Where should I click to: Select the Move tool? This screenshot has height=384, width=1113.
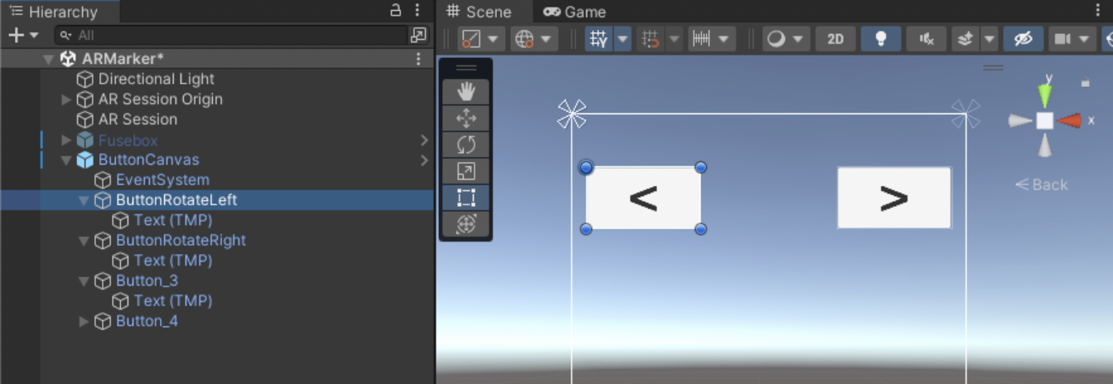coord(466,118)
